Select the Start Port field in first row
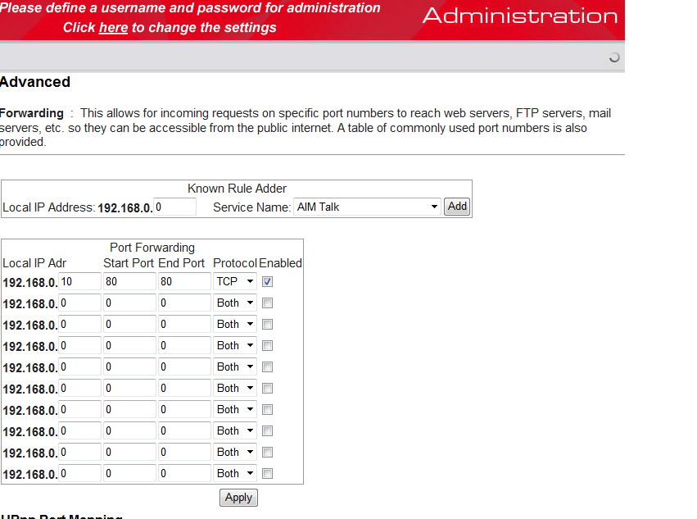 tap(129, 281)
